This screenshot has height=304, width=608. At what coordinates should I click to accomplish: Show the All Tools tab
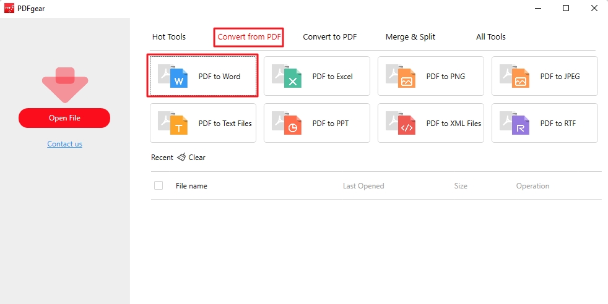point(490,36)
